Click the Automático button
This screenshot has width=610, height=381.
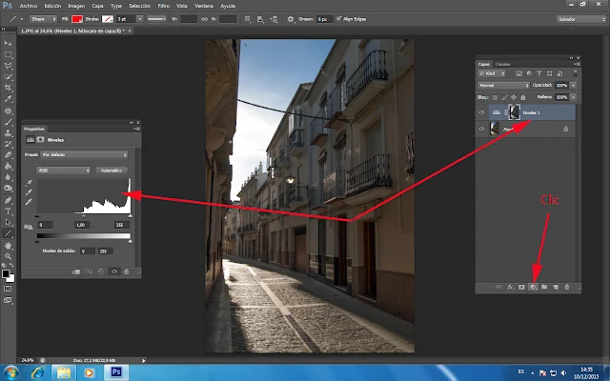[112, 170]
